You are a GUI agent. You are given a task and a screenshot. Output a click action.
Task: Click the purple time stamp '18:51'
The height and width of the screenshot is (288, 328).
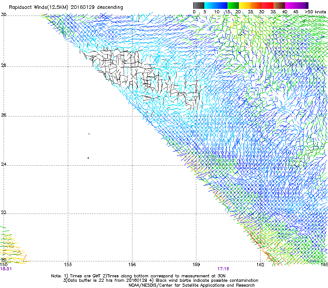pos(6,269)
